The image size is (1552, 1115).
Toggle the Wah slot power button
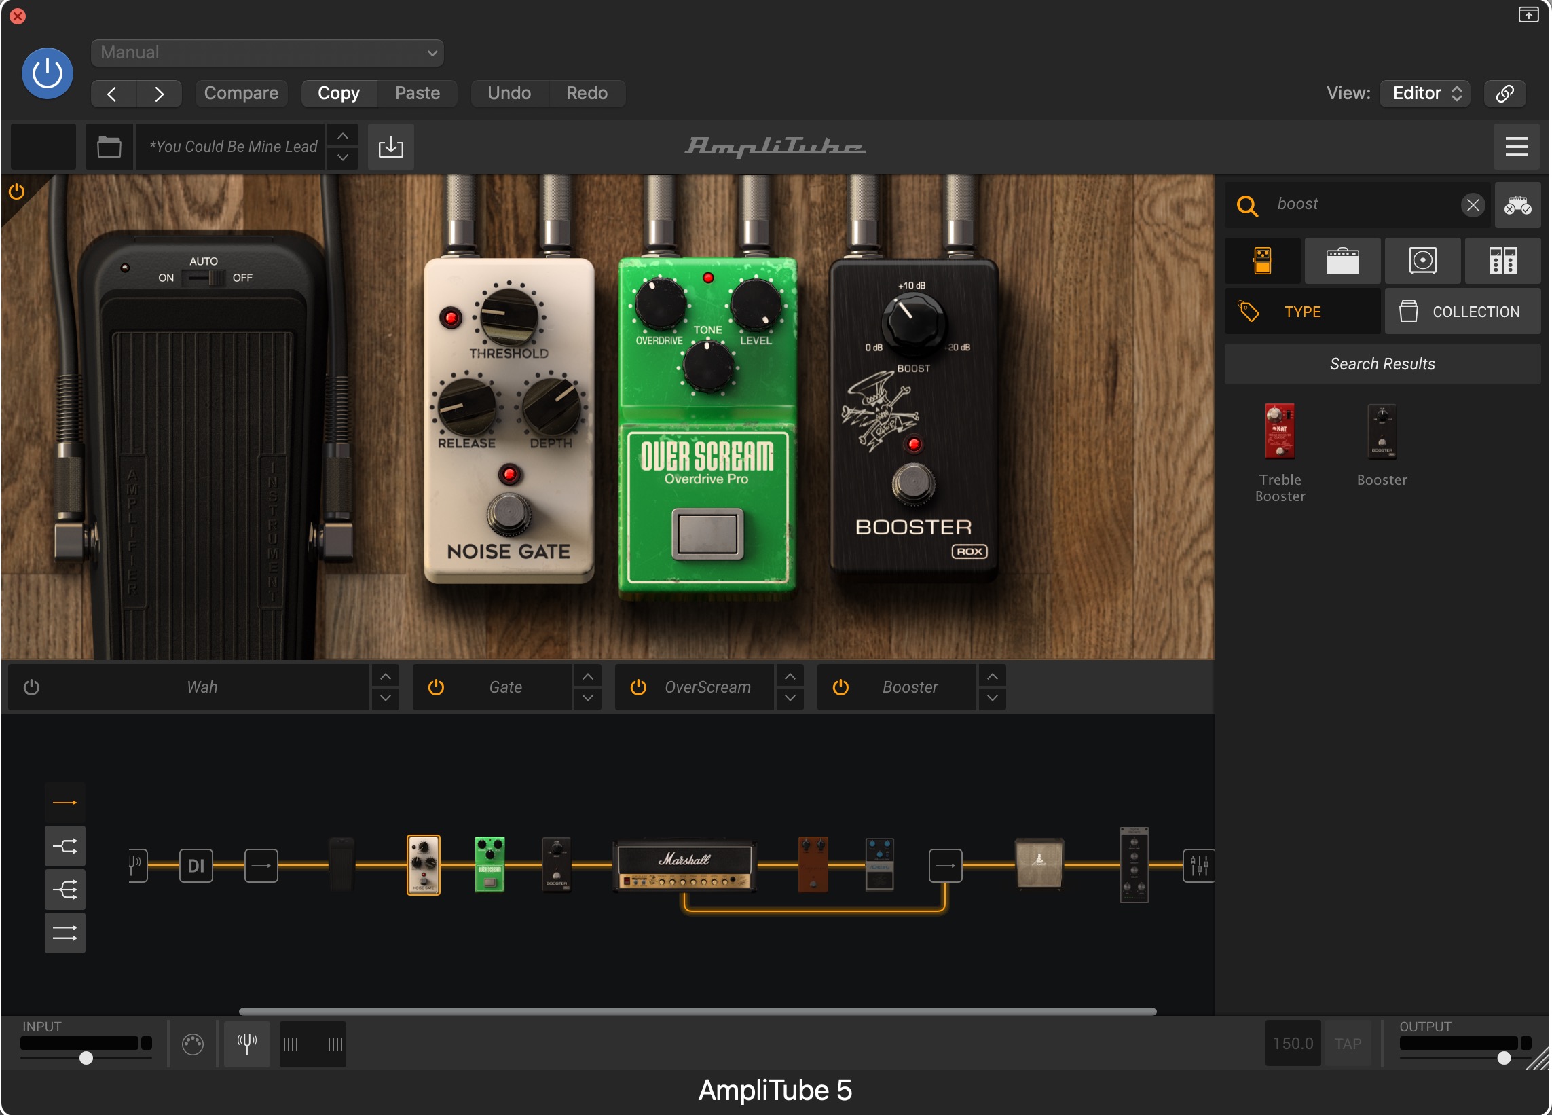click(x=31, y=687)
